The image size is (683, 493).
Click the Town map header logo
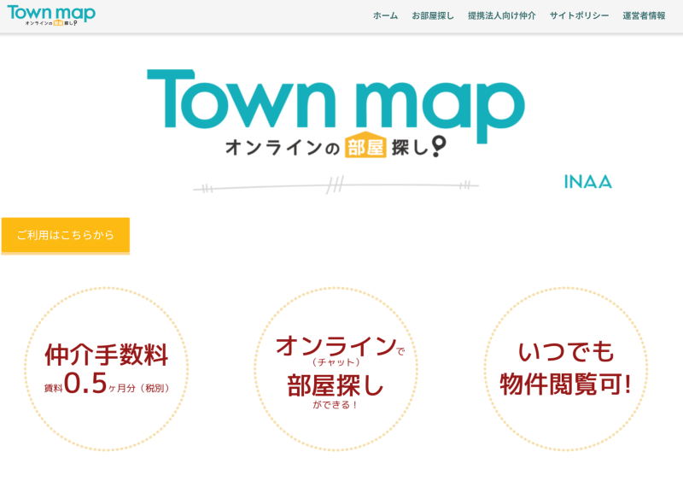click(51, 15)
